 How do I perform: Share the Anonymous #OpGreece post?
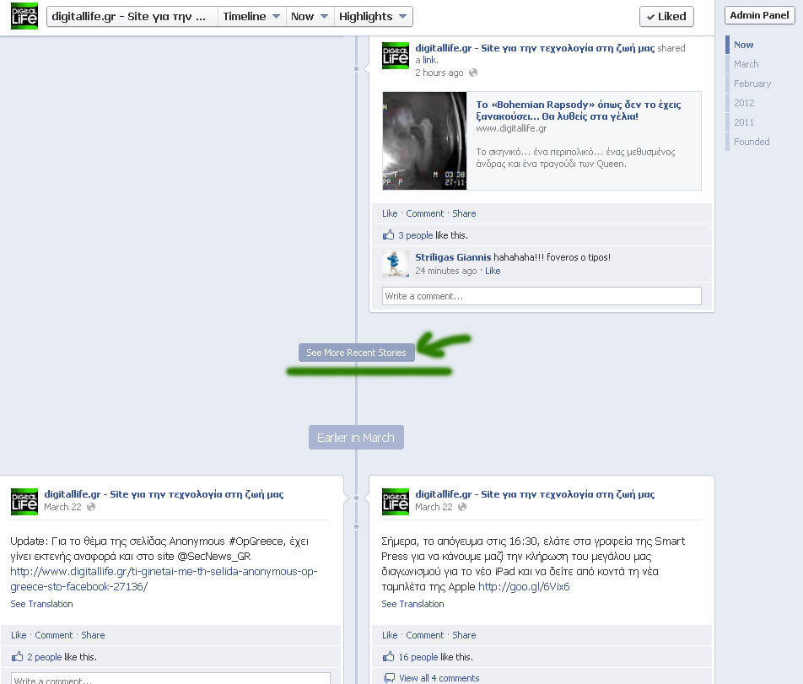pos(93,635)
